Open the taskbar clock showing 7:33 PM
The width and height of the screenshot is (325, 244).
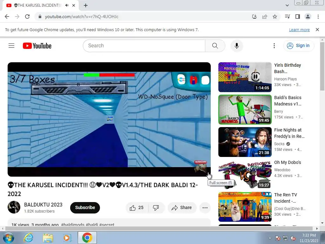(309, 238)
